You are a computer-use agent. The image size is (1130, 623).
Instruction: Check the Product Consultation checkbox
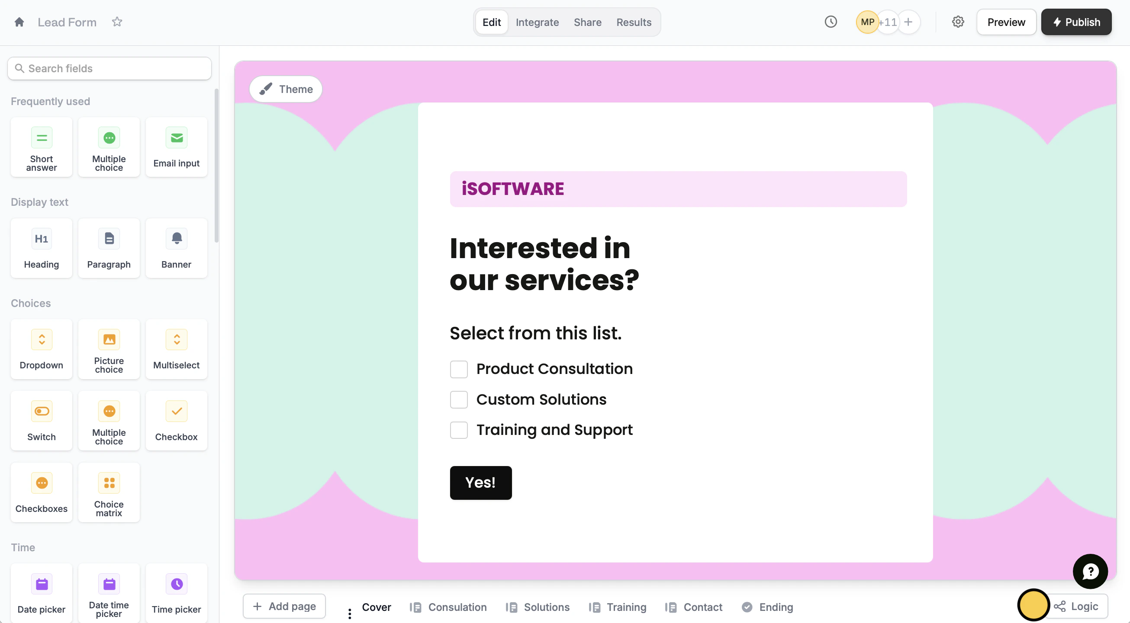coord(459,369)
